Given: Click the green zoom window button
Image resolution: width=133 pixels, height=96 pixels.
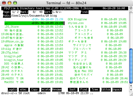Looking at the screenshot, I should tap(15, 3).
